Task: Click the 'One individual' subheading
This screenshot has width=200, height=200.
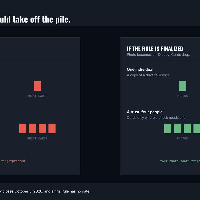Action: (x=140, y=69)
